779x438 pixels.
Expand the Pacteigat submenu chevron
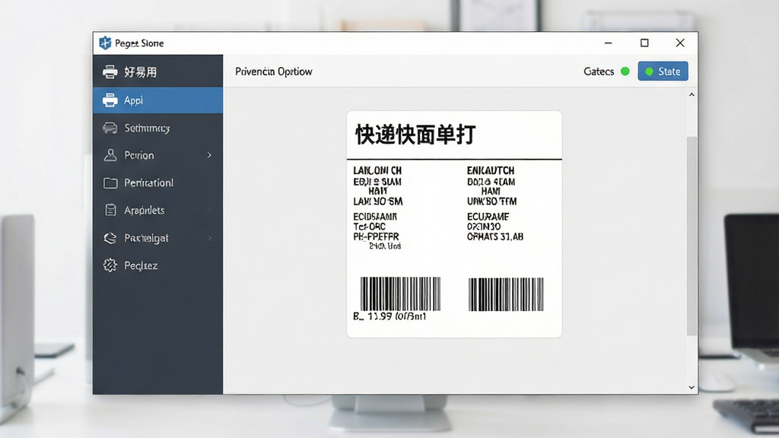pos(209,238)
